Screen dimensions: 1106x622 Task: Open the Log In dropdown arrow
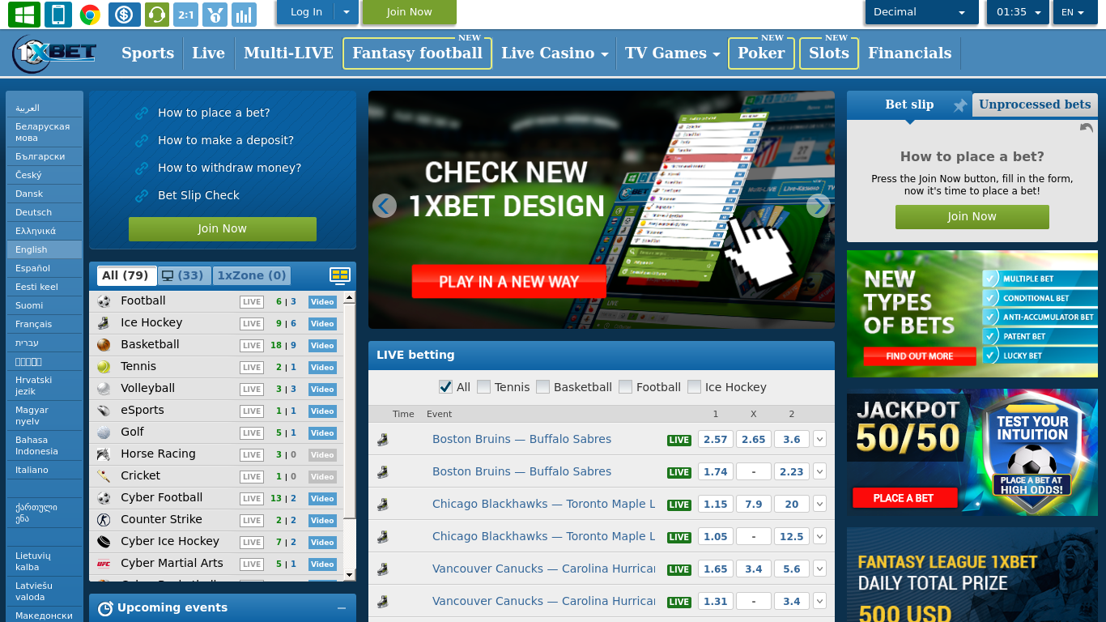tap(347, 12)
